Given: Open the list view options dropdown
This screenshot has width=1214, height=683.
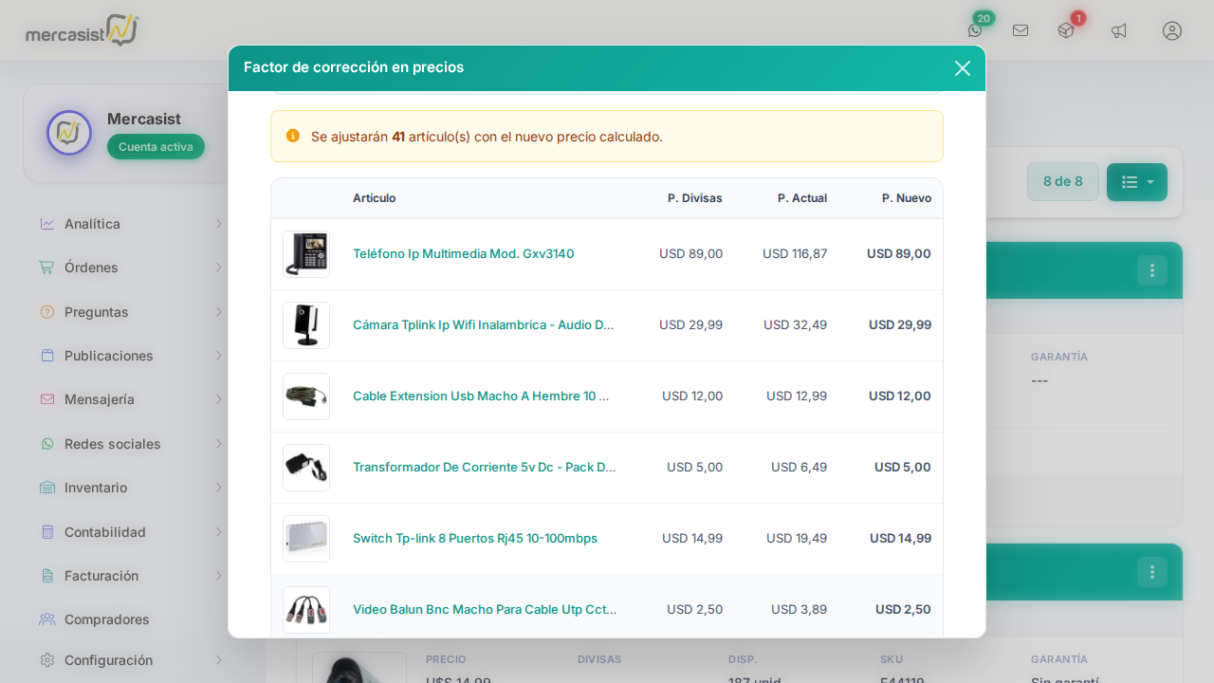Looking at the screenshot, I should [x=1136, y=182].
